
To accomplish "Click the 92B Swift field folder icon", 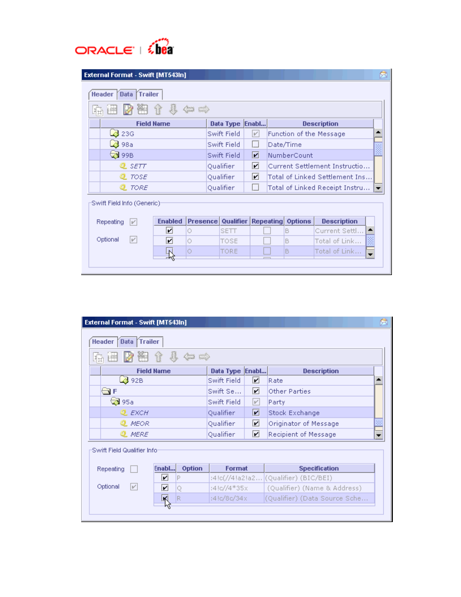I will [124, 380].
